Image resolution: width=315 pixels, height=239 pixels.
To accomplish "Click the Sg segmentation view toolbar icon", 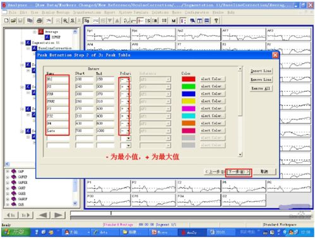I will coord(86,21).
